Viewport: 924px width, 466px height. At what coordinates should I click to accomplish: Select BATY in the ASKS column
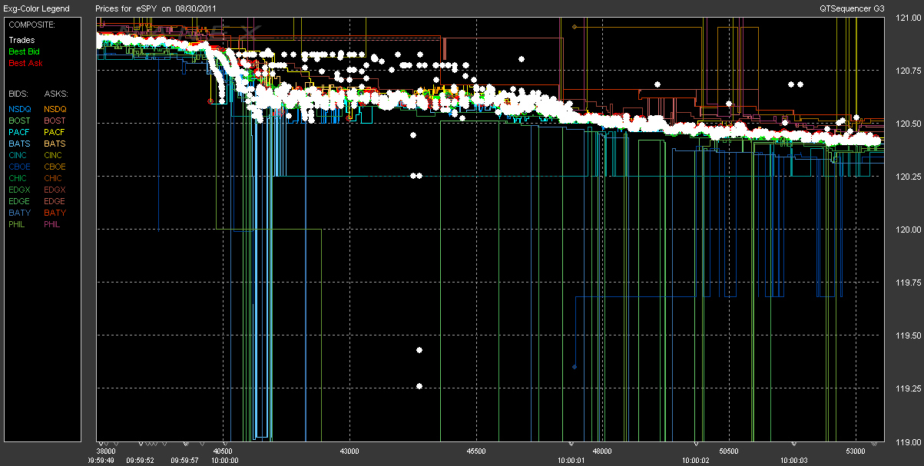point(55,213)
